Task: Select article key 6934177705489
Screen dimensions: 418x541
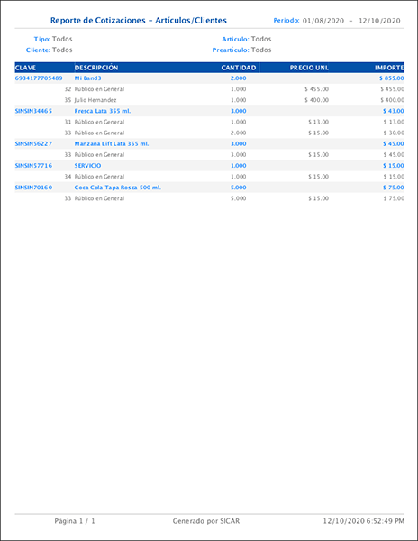Action: [39, 78]
